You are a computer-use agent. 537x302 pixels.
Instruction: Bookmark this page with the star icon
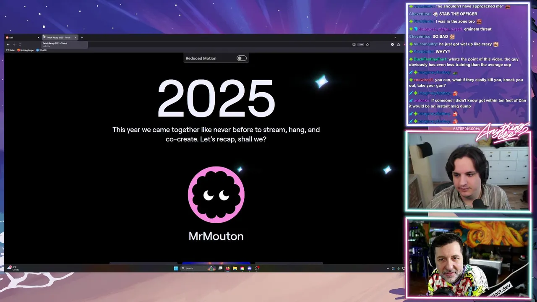click(368, 44)
